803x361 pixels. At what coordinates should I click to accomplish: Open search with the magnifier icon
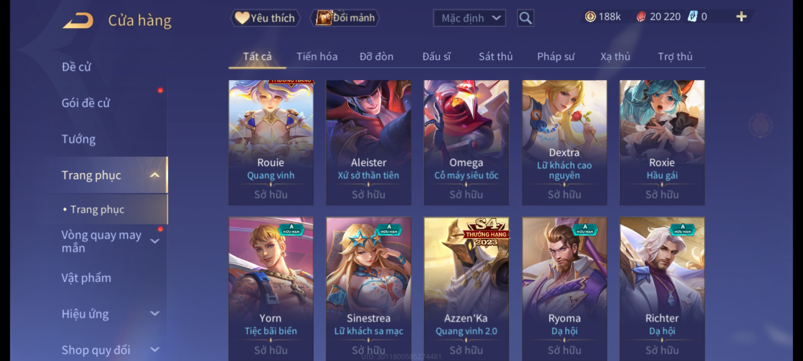(x=525, y=18)
